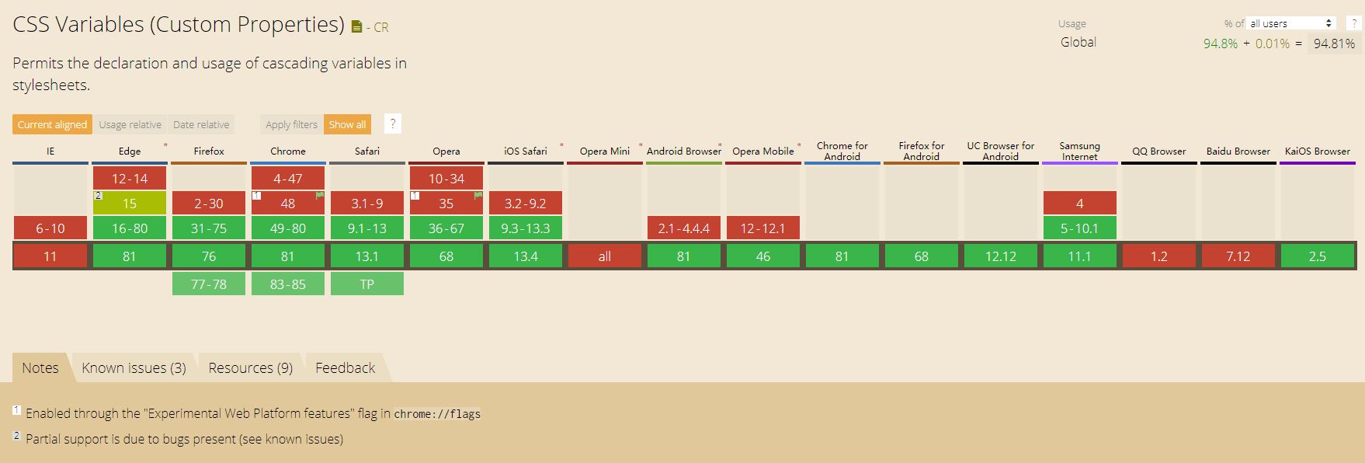Open the Known issues (3) tab
The width and height of the screenshot is (1365, 463).
[x=134, y=367]
